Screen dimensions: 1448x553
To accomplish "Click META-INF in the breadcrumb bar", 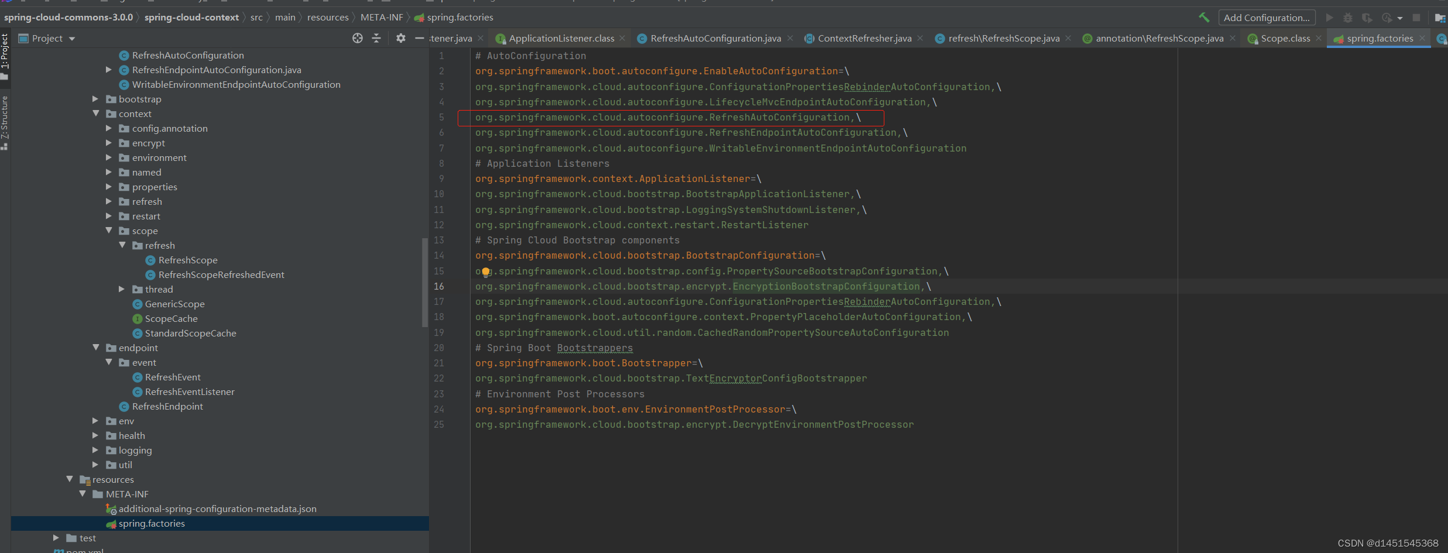I will 382,17.
